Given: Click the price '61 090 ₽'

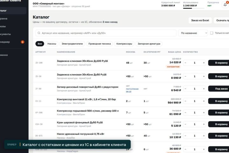Looking at the screenshot, I should [175, 114].
